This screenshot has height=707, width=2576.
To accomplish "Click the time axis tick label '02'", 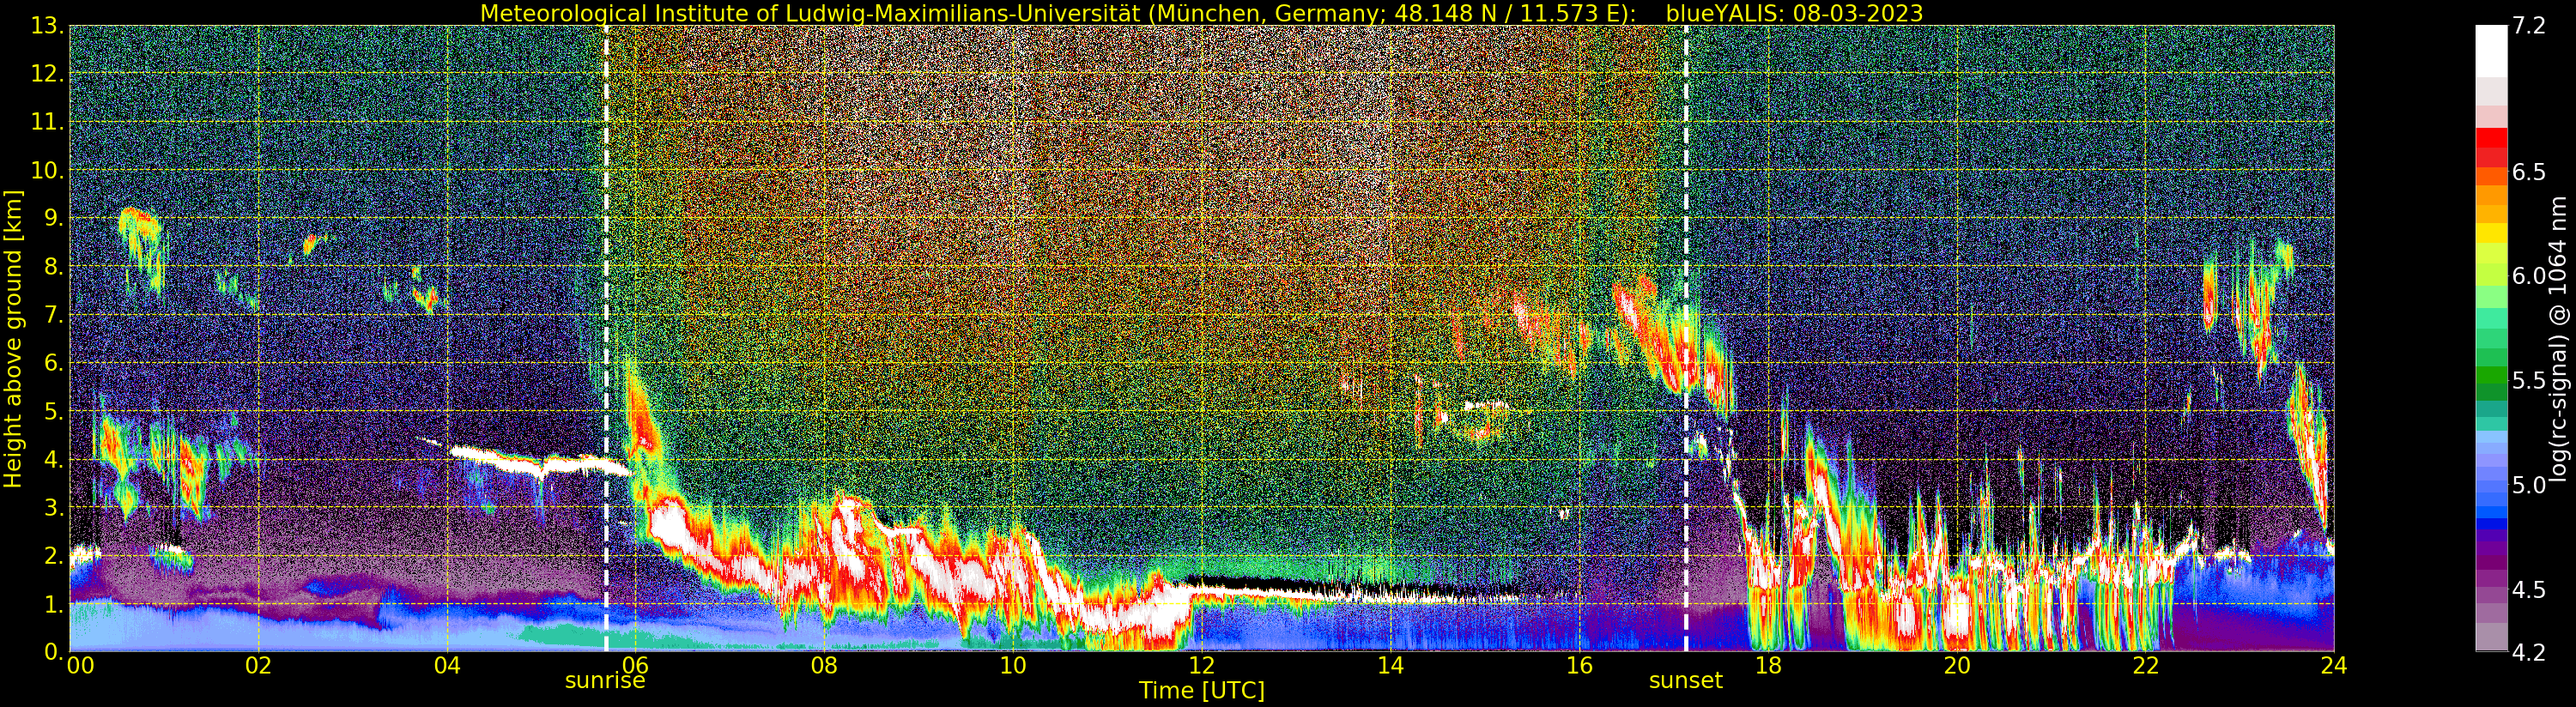I will [258, 666].
